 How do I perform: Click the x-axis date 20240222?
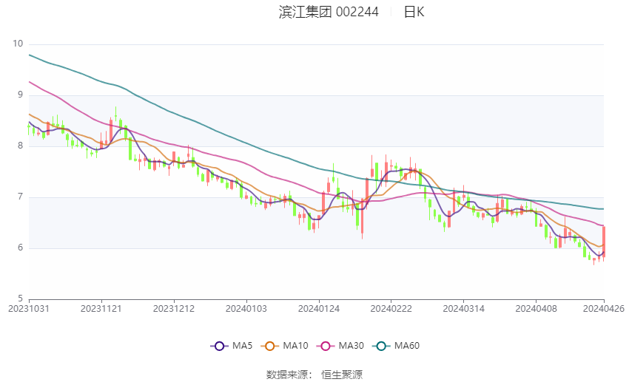point(391,309)
